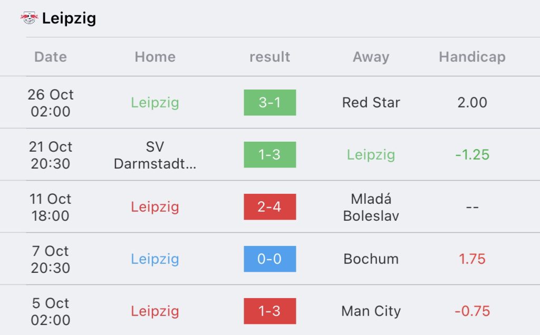Open the red 2-4 result badge

269,206
